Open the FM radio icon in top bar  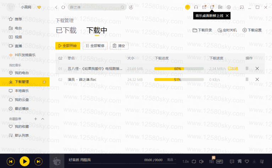click(220, 7)
